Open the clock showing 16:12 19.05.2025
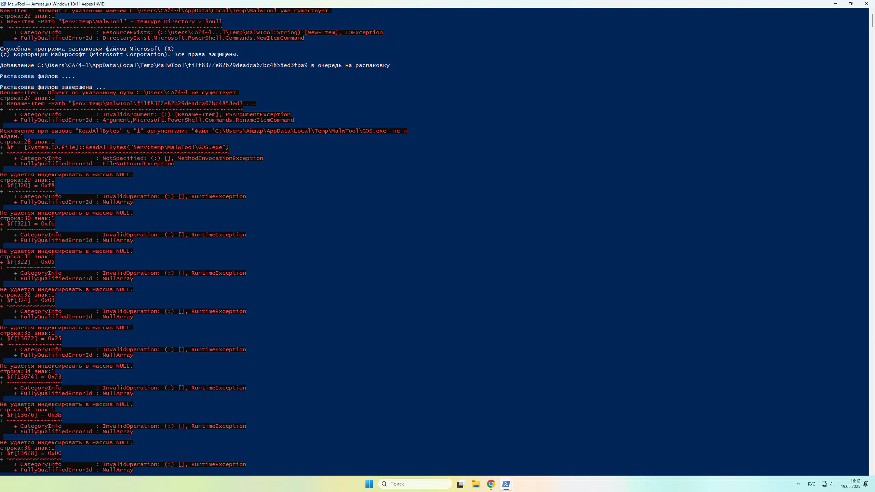 [850, 484]
